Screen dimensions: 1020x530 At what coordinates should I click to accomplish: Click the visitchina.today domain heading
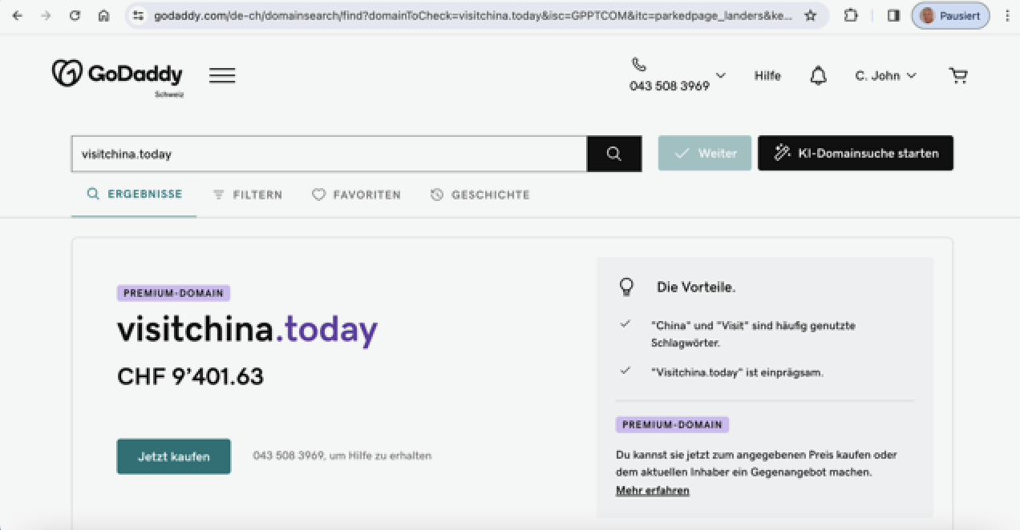247,330
